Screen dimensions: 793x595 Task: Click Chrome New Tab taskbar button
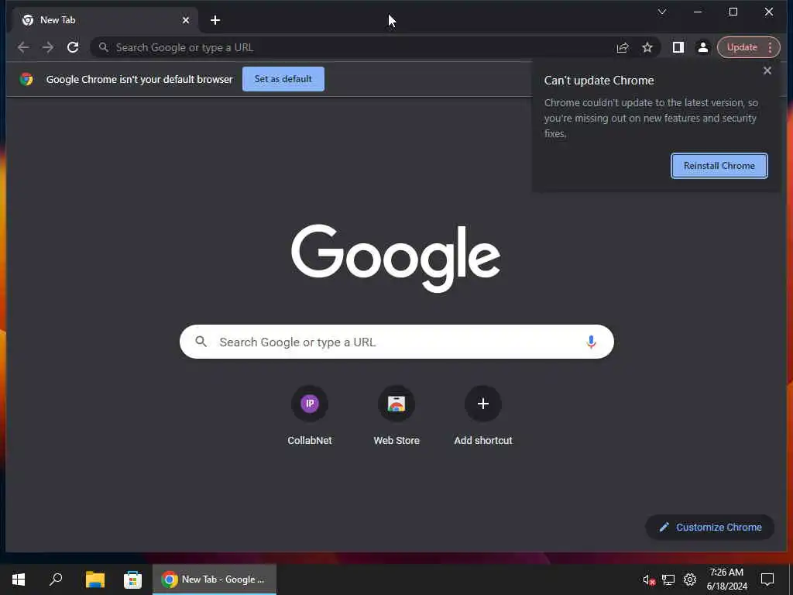(x=215, y=580)
